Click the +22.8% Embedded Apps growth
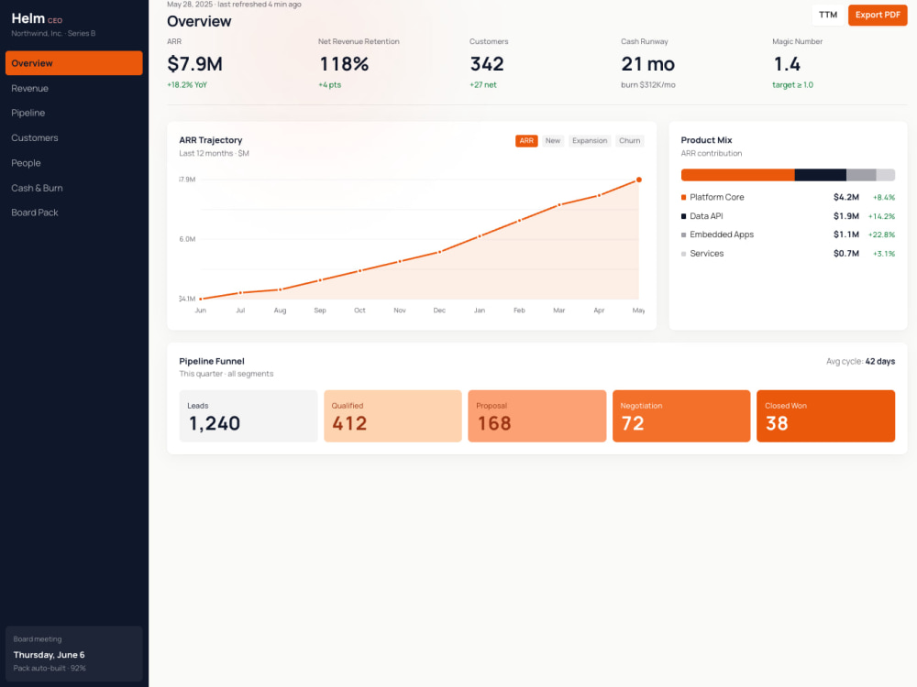This screenshot has width=917, height=687. [x=881, y=234]
